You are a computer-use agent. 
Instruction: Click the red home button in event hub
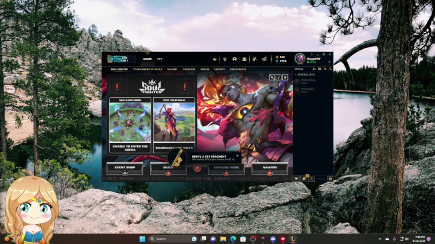197,168
